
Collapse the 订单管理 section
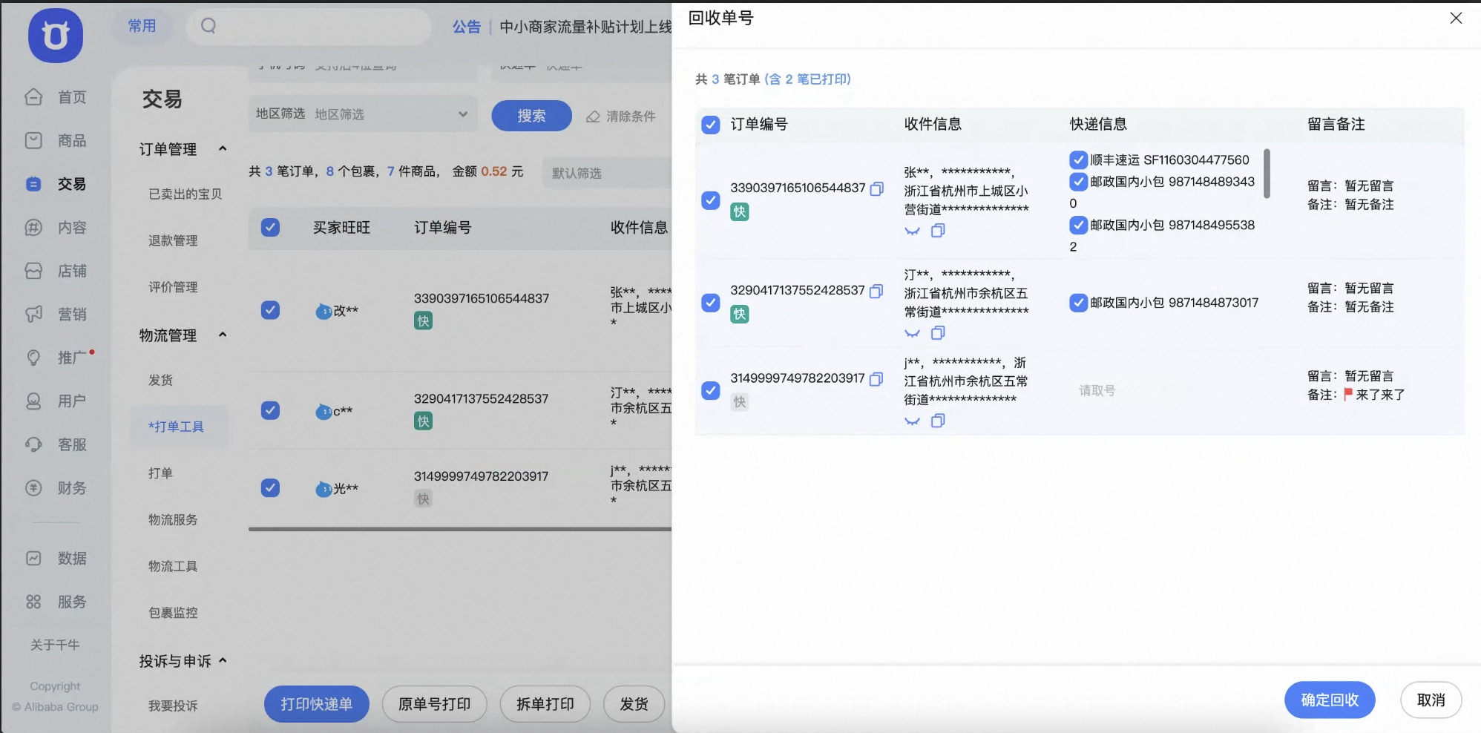click(223, 148)
